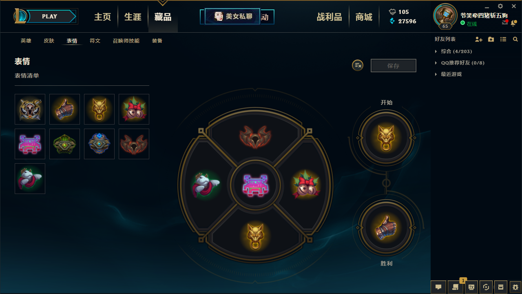Pick the pink space invader emote thumbnail
Image resolution: width=522 pixels, height=294 pixels.
click(x=30, y=144)
